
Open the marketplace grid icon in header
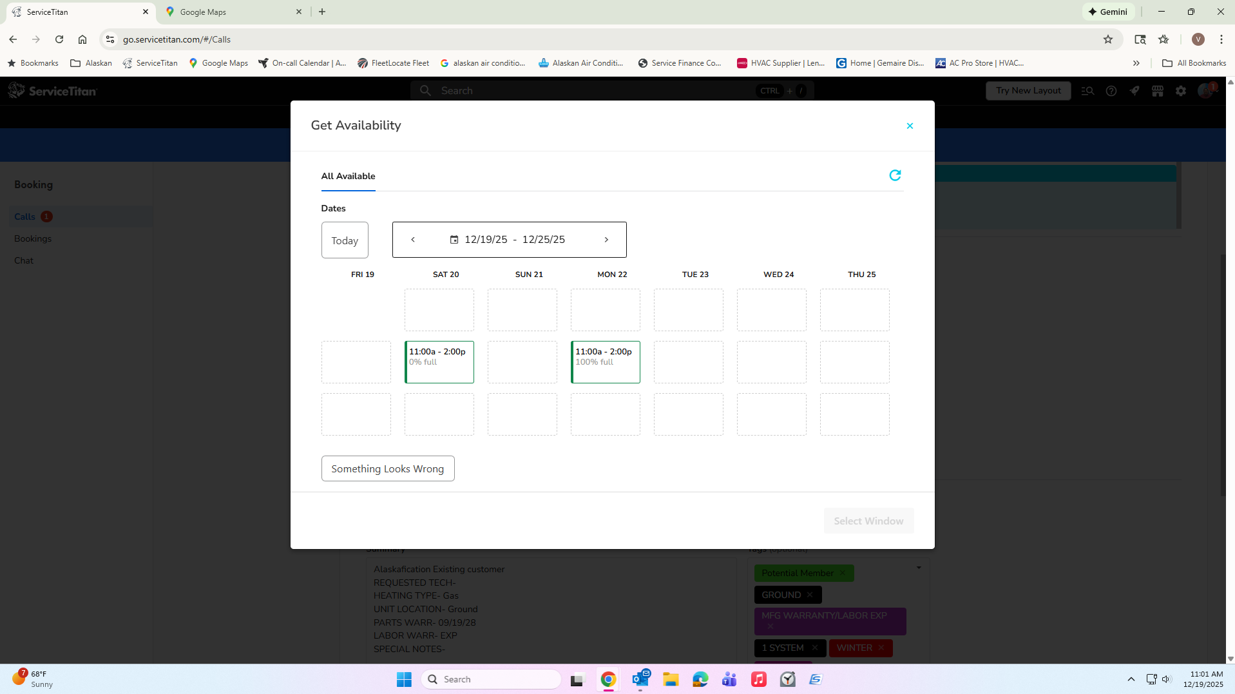(1158, 91)
